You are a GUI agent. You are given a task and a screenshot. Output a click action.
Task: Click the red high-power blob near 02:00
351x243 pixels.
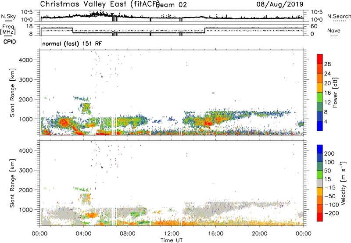[64, 122]
